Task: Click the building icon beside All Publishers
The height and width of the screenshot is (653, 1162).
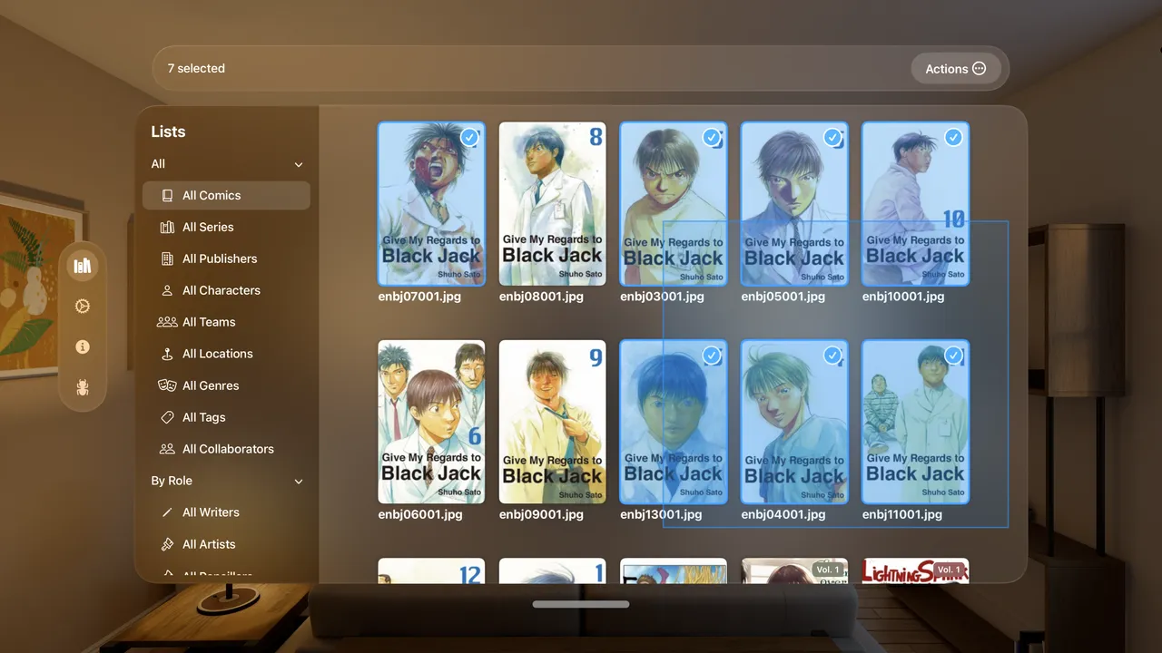Action: point(167,258)
